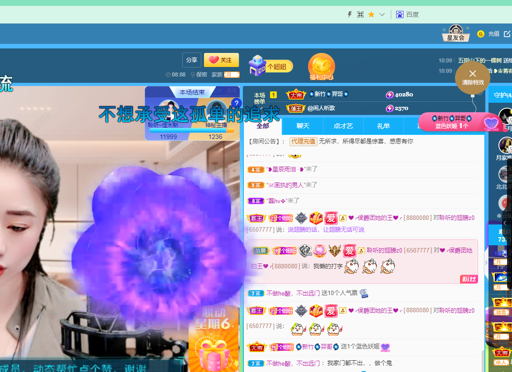Expand the bookmark chevron next to star
The height and width of the screenshot is (372, 512).
click(382, 14)
